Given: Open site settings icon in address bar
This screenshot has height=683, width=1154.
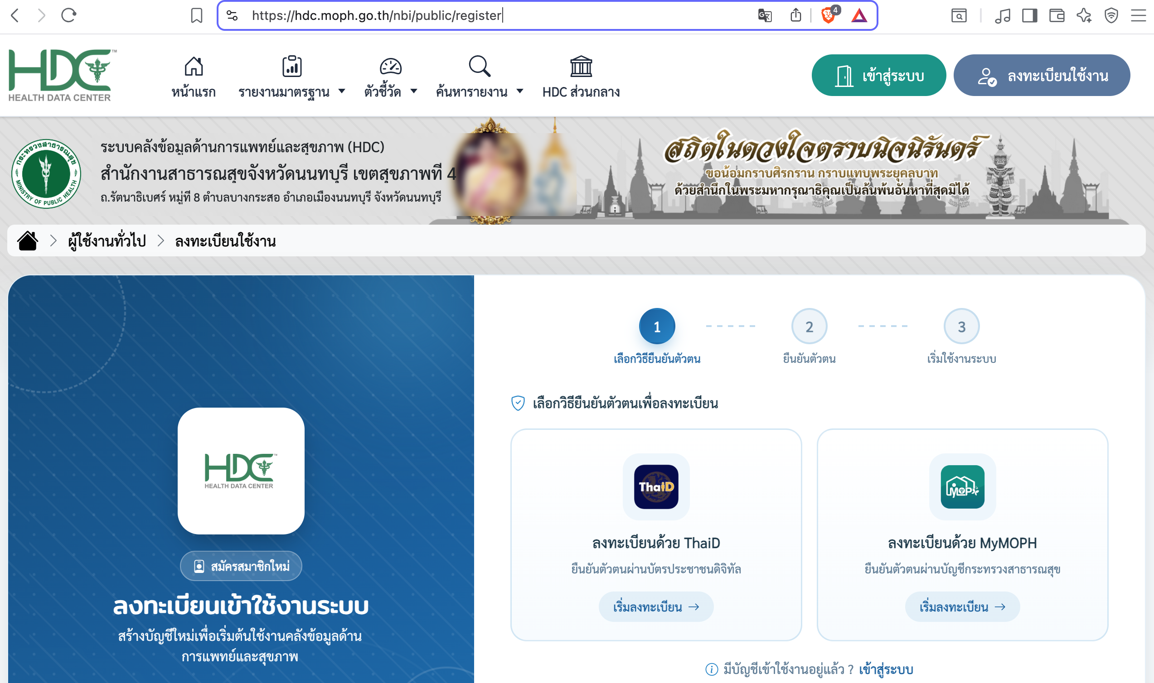Looking at the screenshot, I should click(233, 16).
